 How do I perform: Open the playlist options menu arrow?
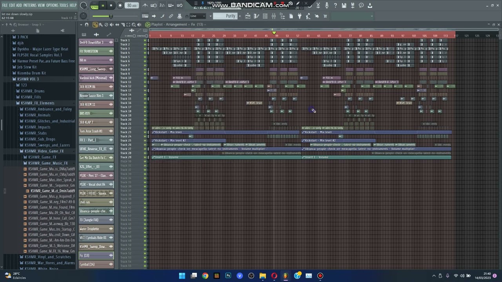[81, 24]
